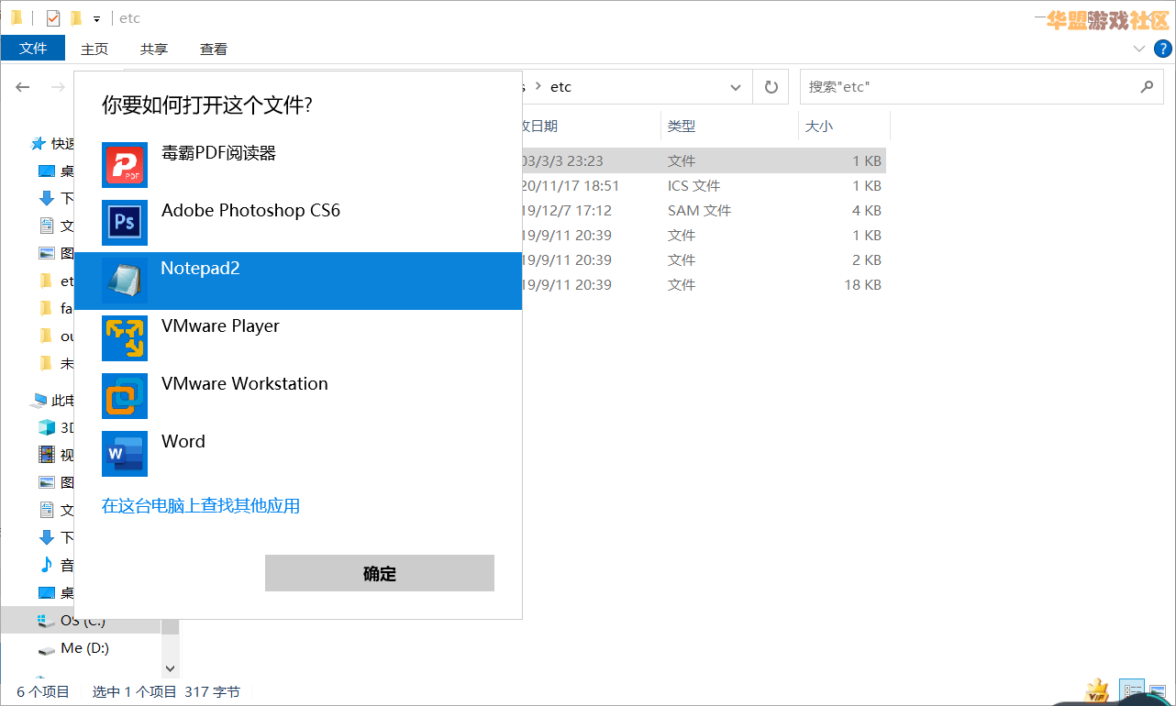Refresh the etc folder view
This screenshot has width=1176, height=706.
pos(771,87)
